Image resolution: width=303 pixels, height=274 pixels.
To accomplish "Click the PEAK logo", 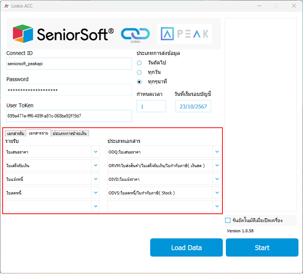I will (x=185, y=34).
